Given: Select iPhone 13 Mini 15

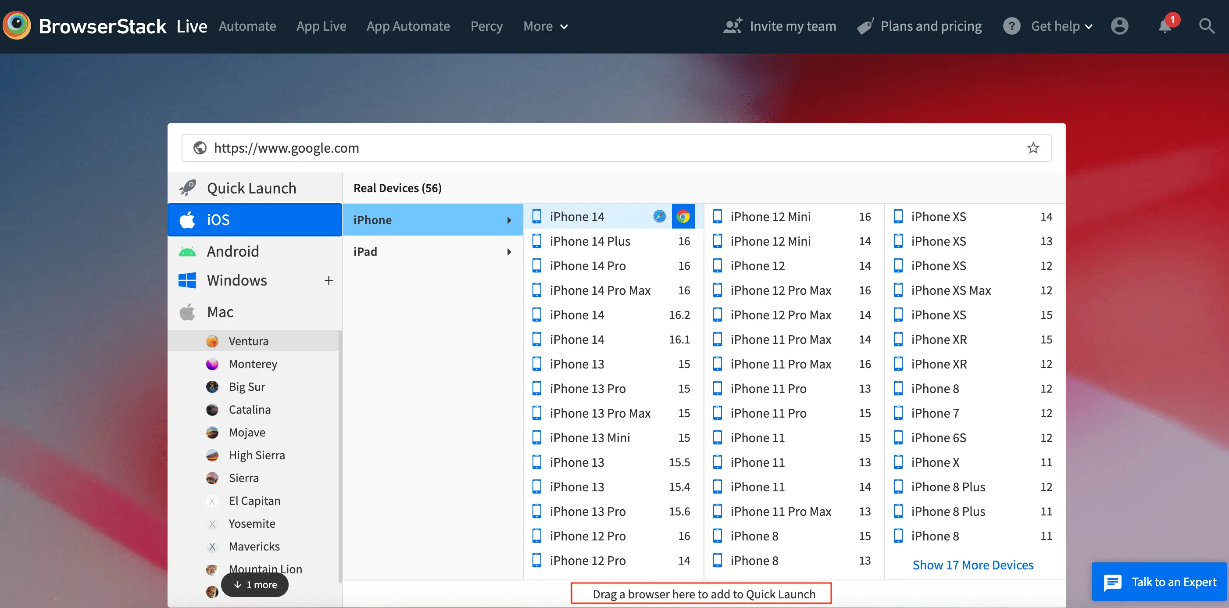Looking at the screenshot, I should pyautogui.click(x=613, y=438).
